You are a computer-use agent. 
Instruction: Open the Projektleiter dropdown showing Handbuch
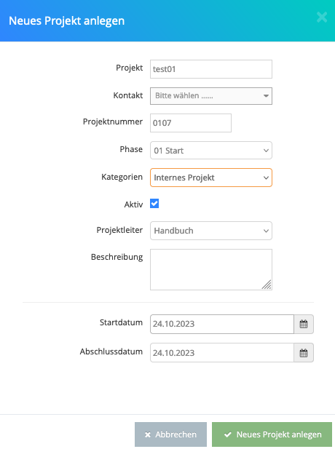coord(211,231)
